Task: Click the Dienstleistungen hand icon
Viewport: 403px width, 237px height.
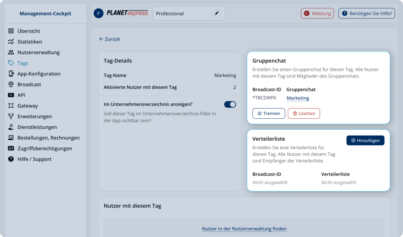Action: click(x=11, y=127)
